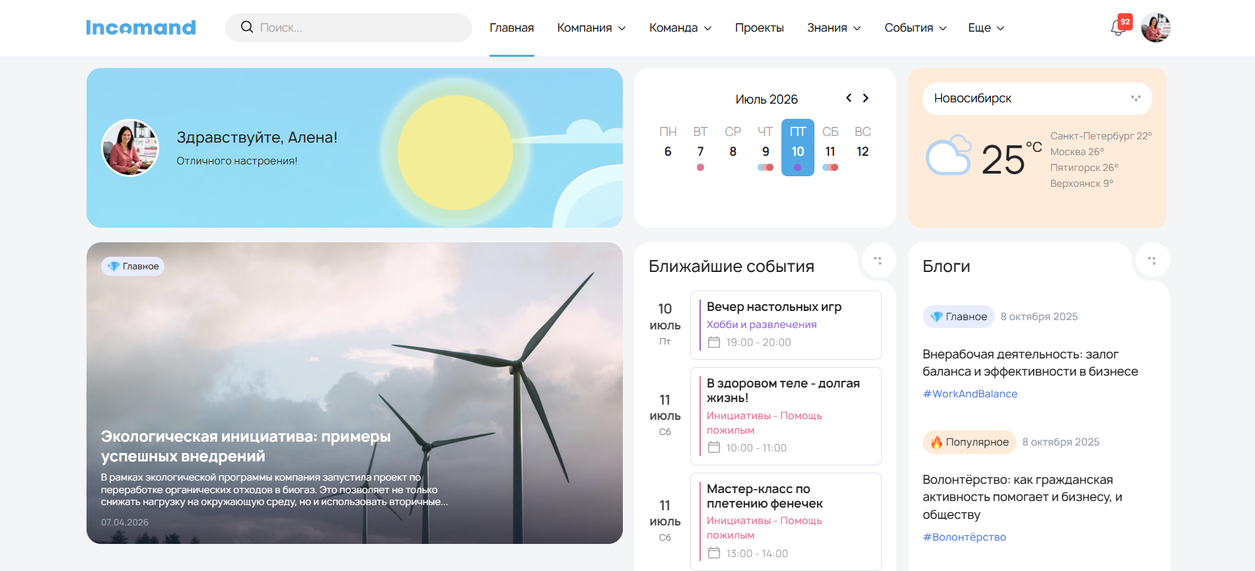Open Блоги widget options dots
This screenshot has height=571, width=1255.
[1152, 260]
